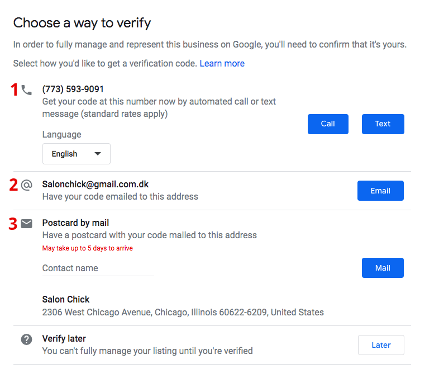Click the red number 1 marker
439x378 pixels.
pyautogui.click(x=15, y=90)
